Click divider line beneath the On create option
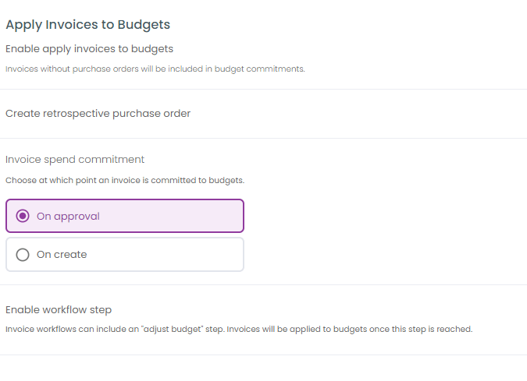 [x=264, y=284]
